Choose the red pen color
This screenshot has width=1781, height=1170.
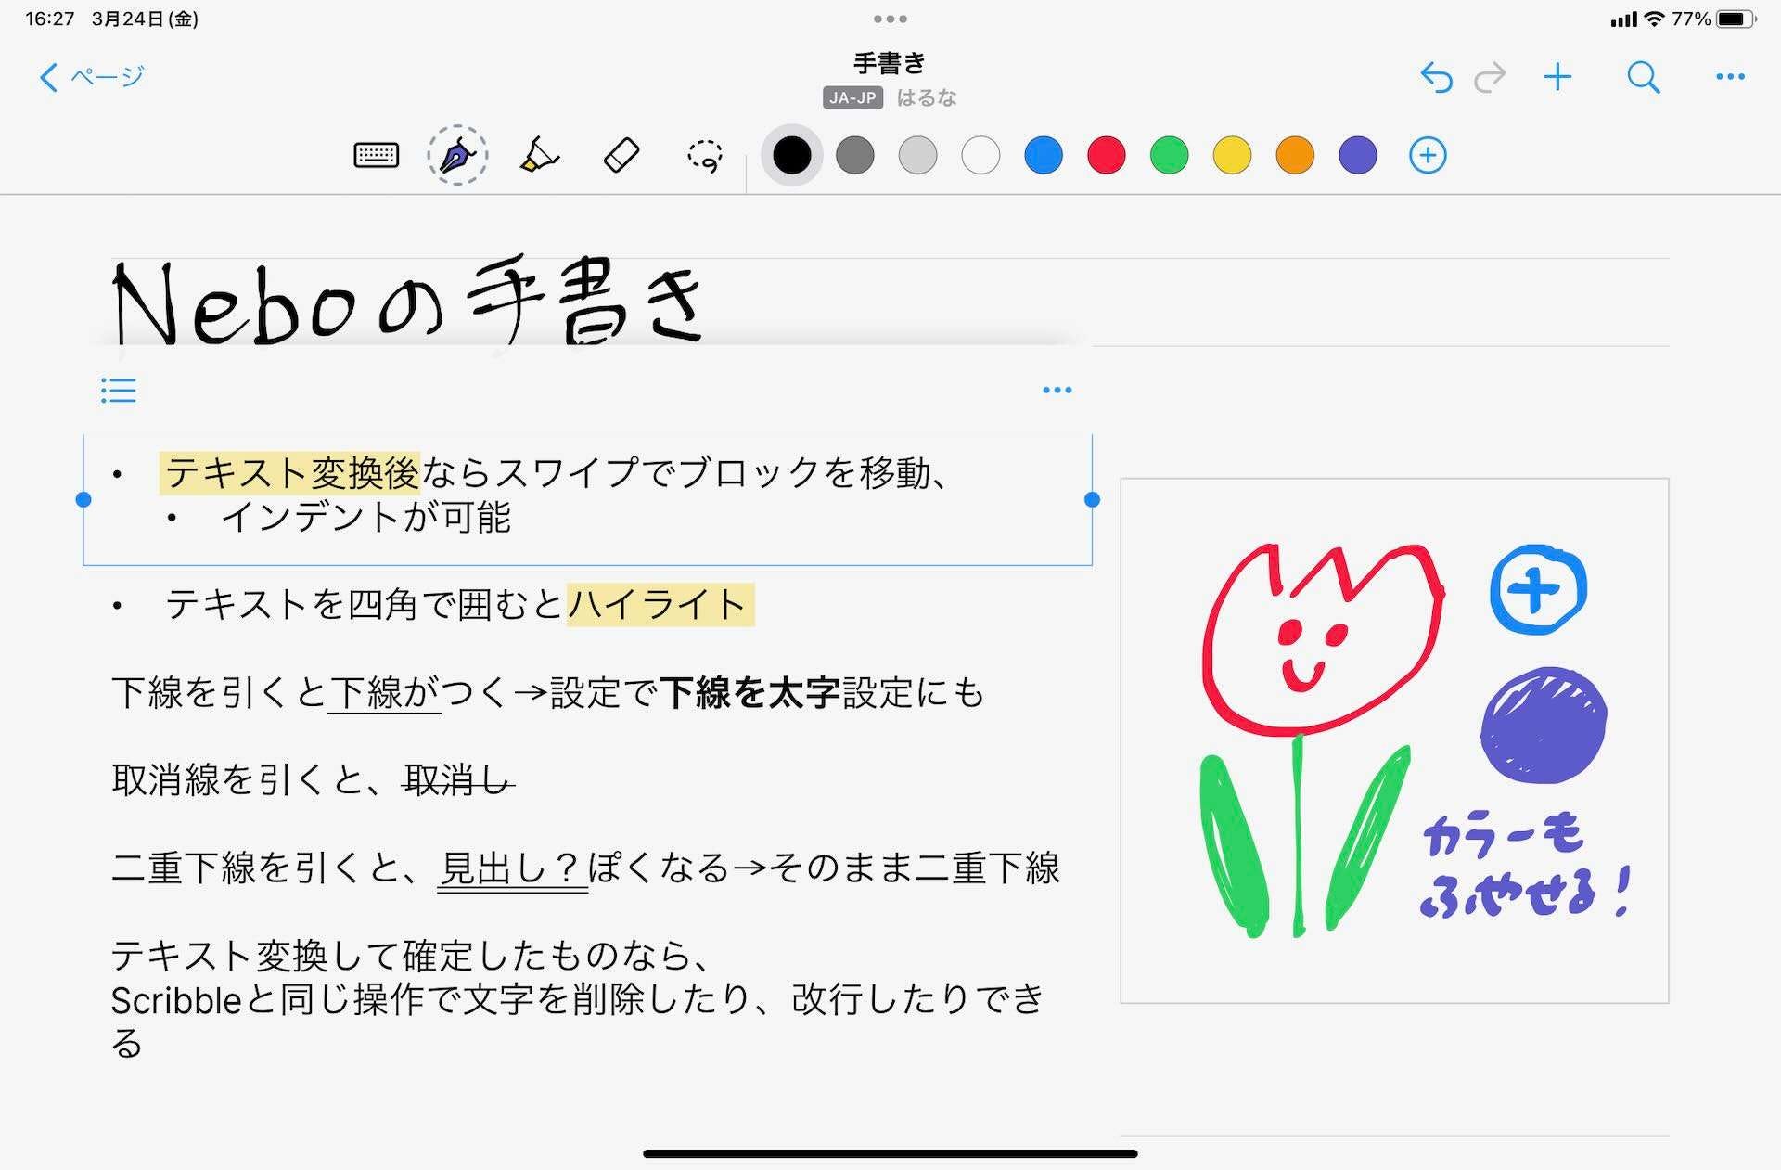coord(1106,155)
